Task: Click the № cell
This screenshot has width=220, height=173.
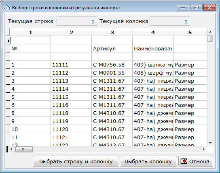Action: pyautogui.click(x=30, y=48)
